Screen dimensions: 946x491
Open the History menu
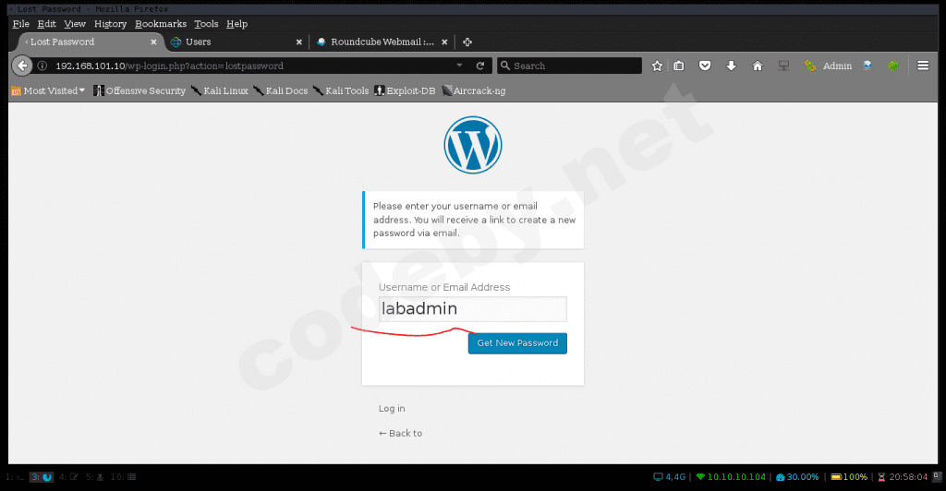(111, 24)
